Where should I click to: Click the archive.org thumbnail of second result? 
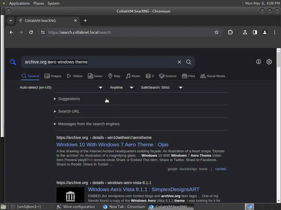tap(70, 195)
